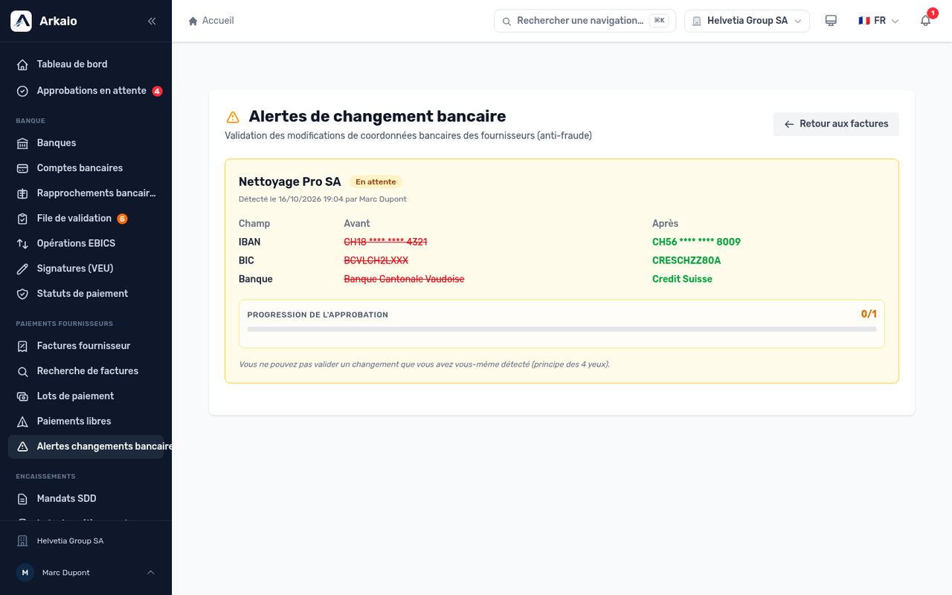Click the orange 6 validation badge
The image size is (952, 595).
coord(122,219)
